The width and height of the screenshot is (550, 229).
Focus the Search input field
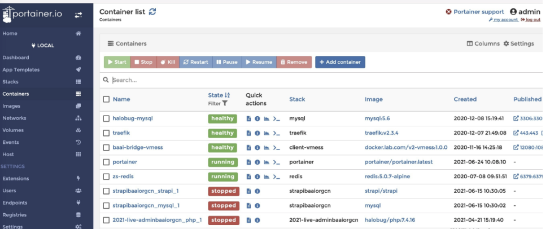coord(326,80)
